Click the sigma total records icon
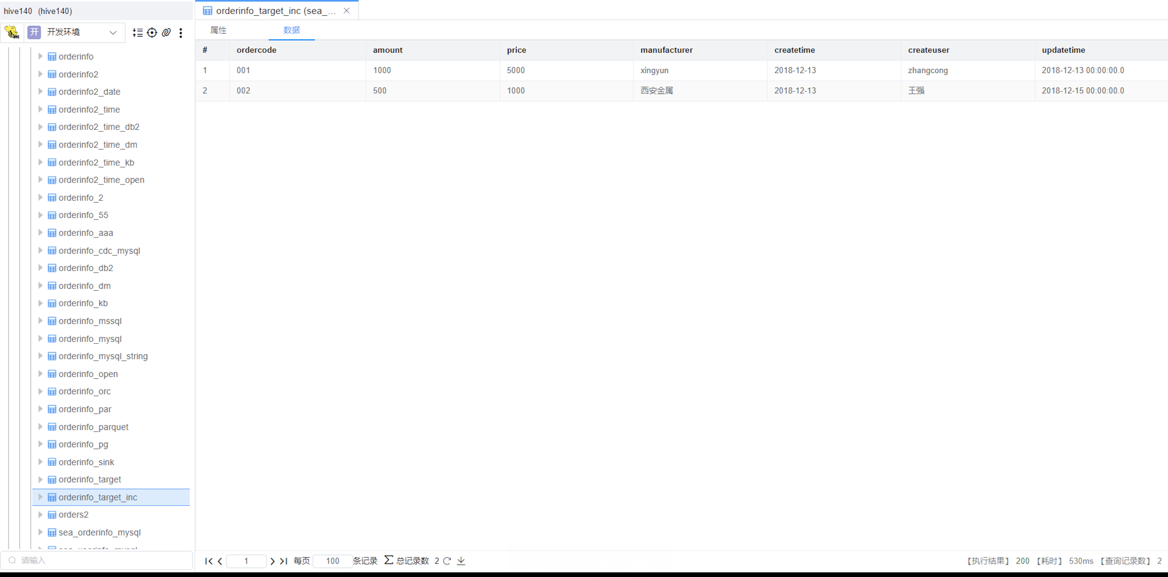Viewport: 1168px width, 577px height. point(389,560)
